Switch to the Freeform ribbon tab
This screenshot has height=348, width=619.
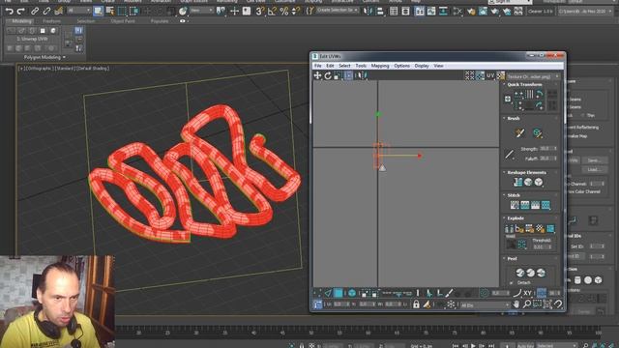[x=51, y=21]
